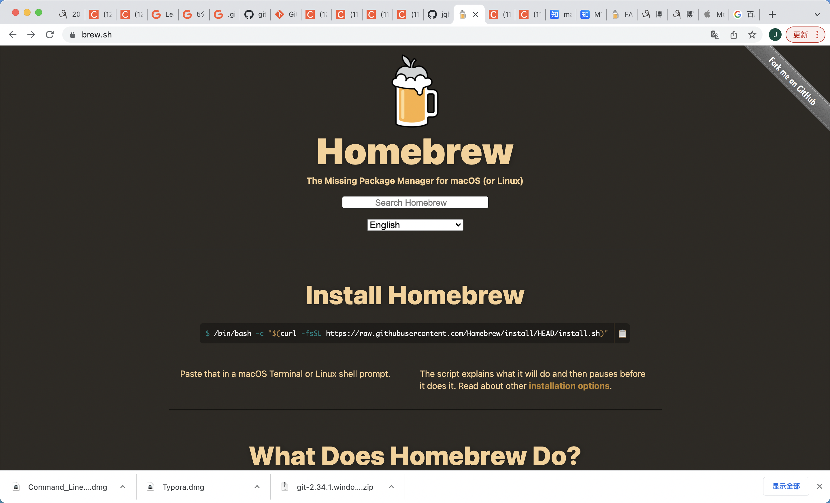The width and height of the screenshot is (830, 503).
Task: Expand options for Typora.dmg download
Action: click(x=257, y=487)
